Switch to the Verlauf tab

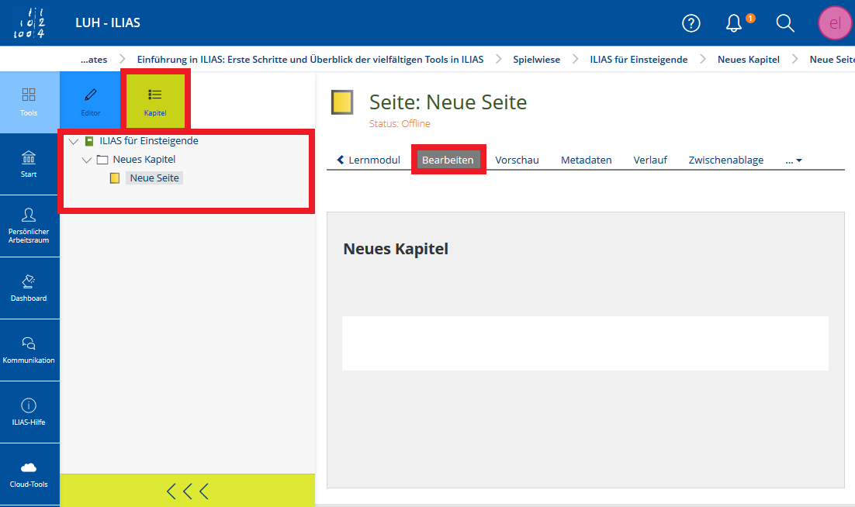tap(650, 160)
